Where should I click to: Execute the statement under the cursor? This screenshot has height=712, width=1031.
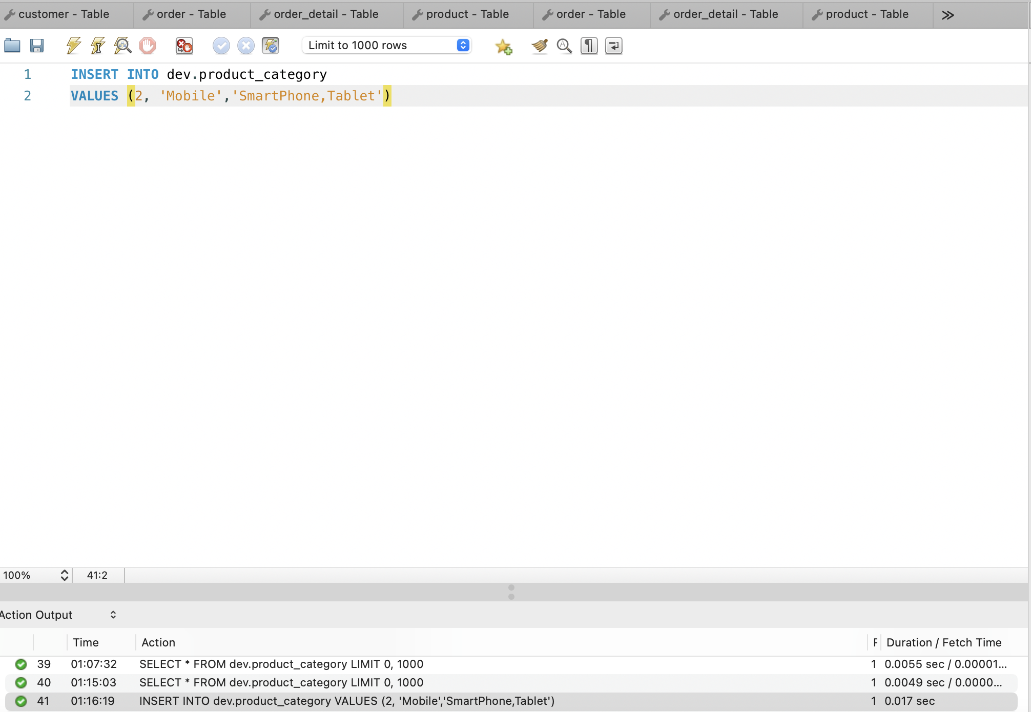click(x=98, y=46)
